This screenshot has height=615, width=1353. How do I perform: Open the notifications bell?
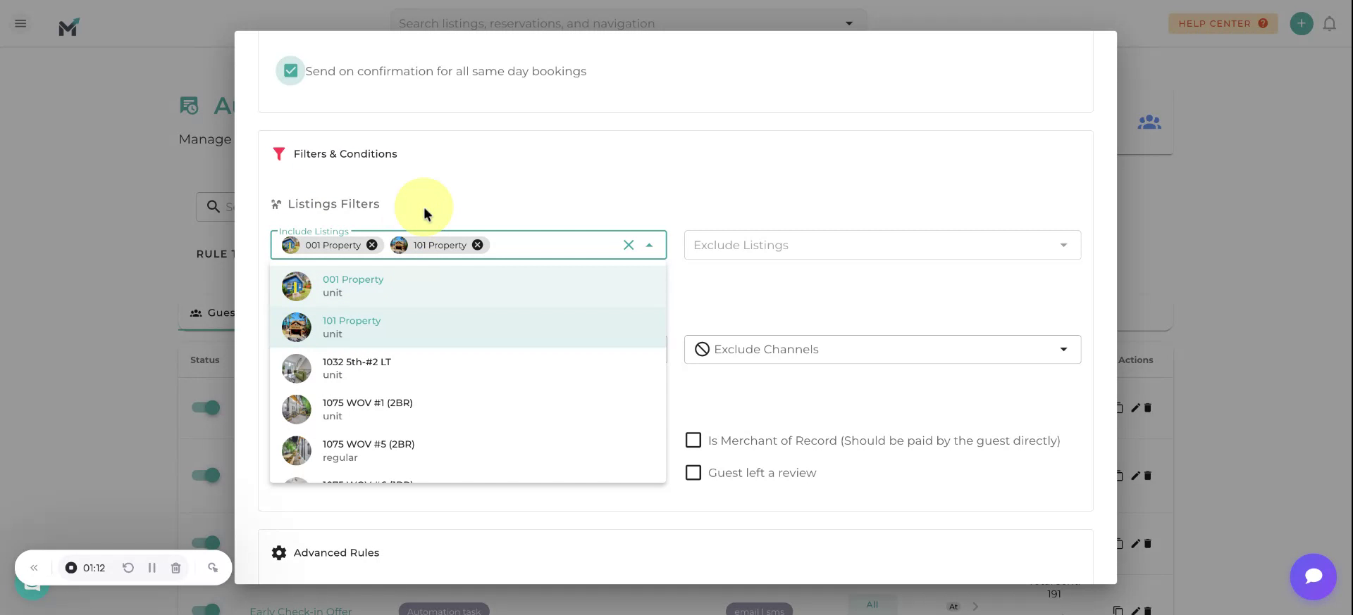pos(1329,24)
